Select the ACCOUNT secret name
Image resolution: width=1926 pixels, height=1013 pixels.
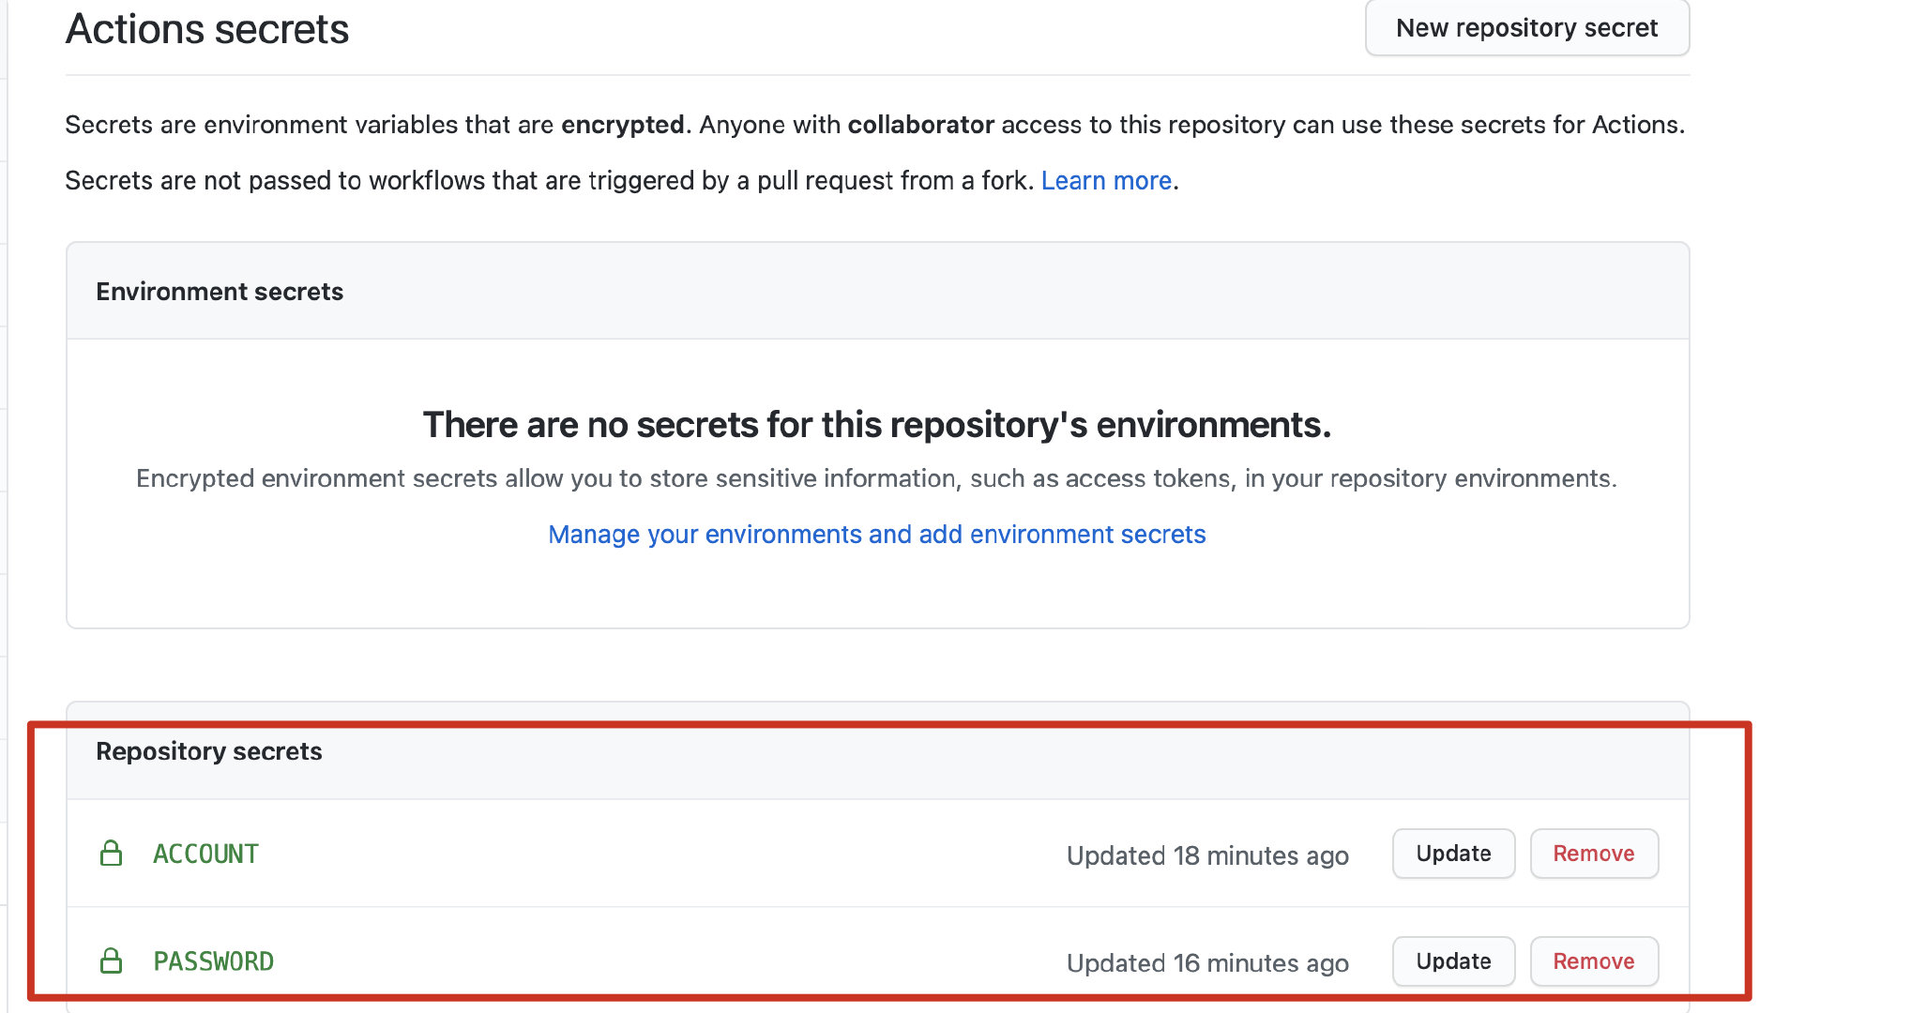click(x=205, y=854)
